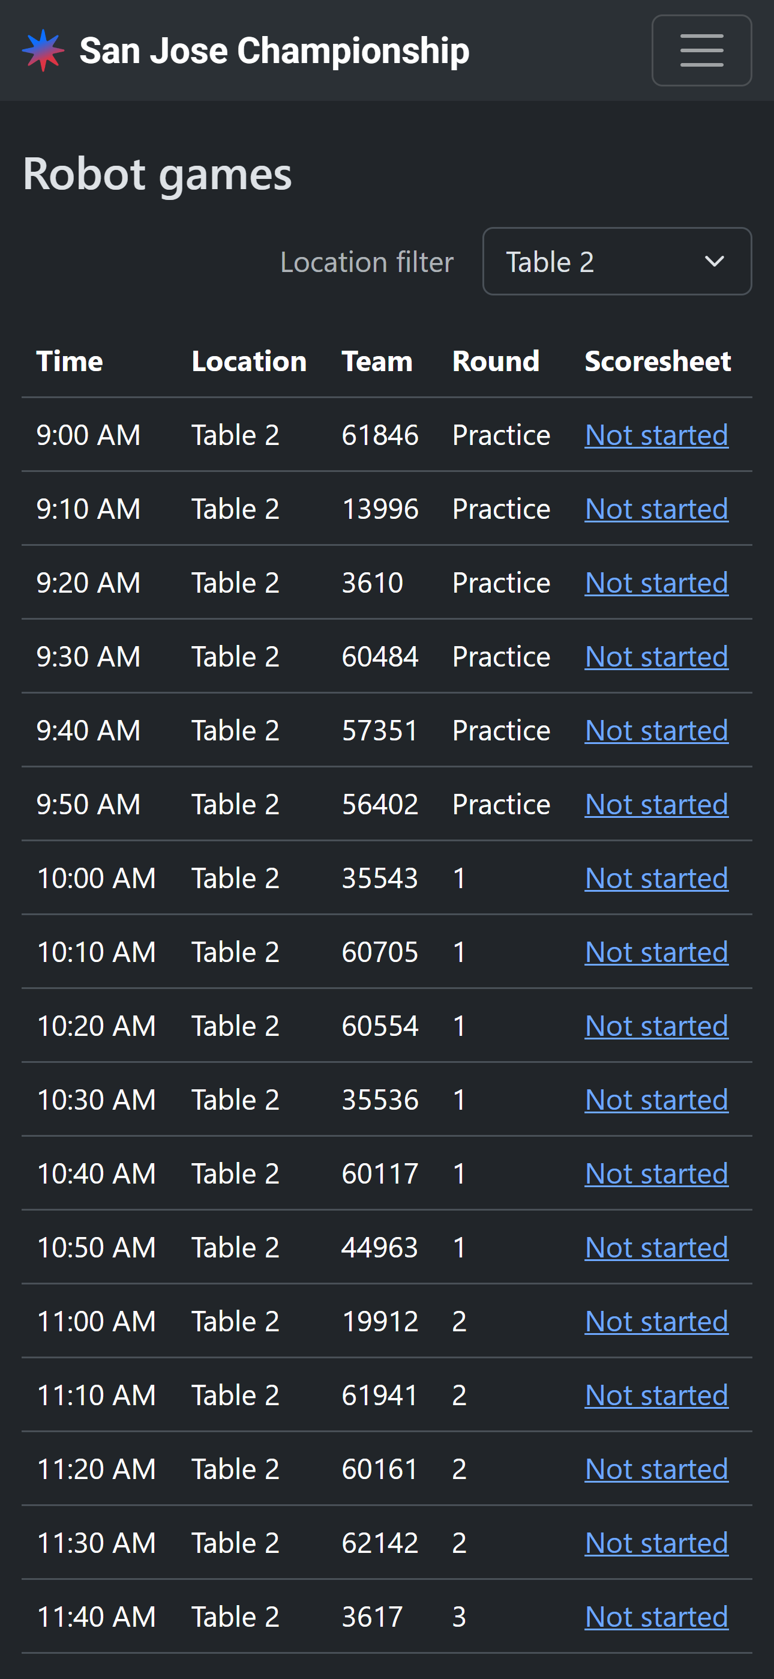Click the starburst logo icon
Image resolution: width=774 pixels, height=1679 pixels.
coord(43,50)
